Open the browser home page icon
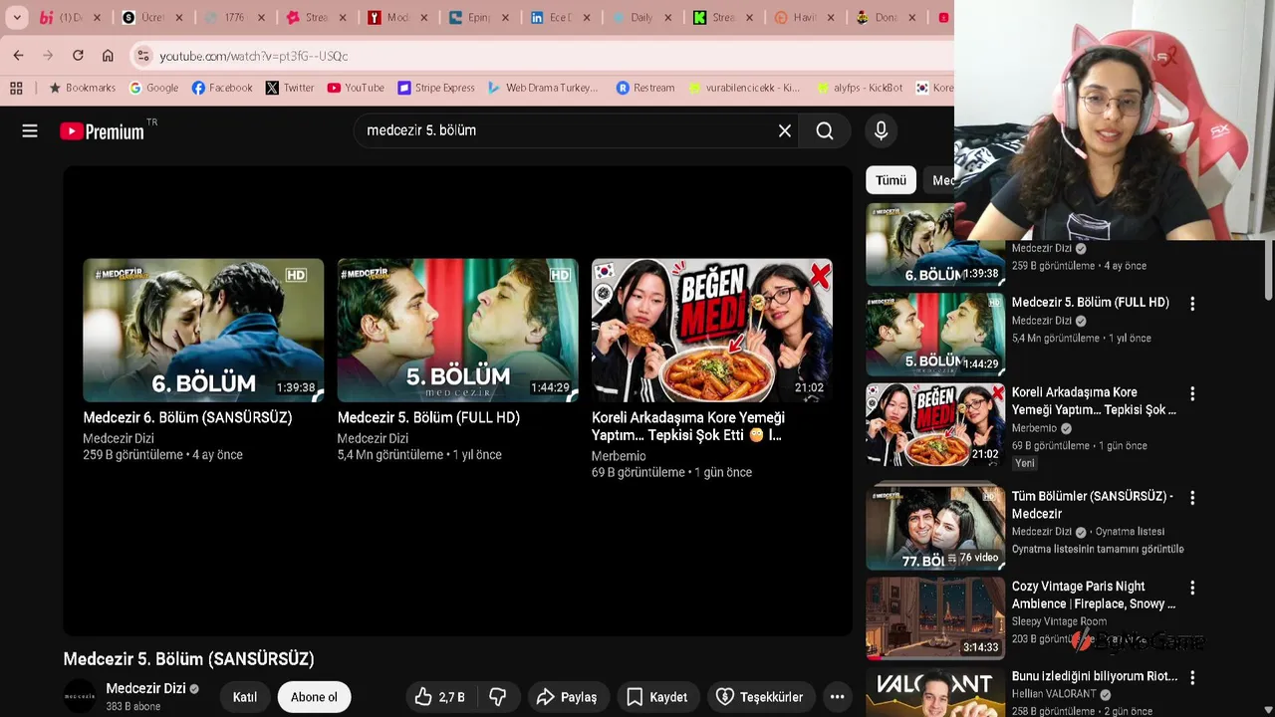 point(108,56)
